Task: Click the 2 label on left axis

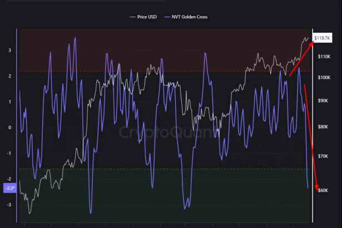Action: pyautogui.click(x=9, y=76)
